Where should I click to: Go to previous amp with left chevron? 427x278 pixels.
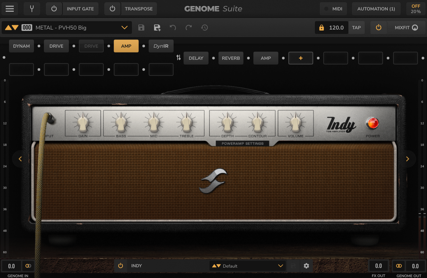20,159
